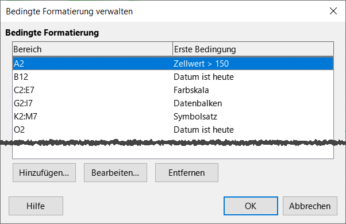
Task: Click the Bearbeiten... button
Action: tap(116, 173)
